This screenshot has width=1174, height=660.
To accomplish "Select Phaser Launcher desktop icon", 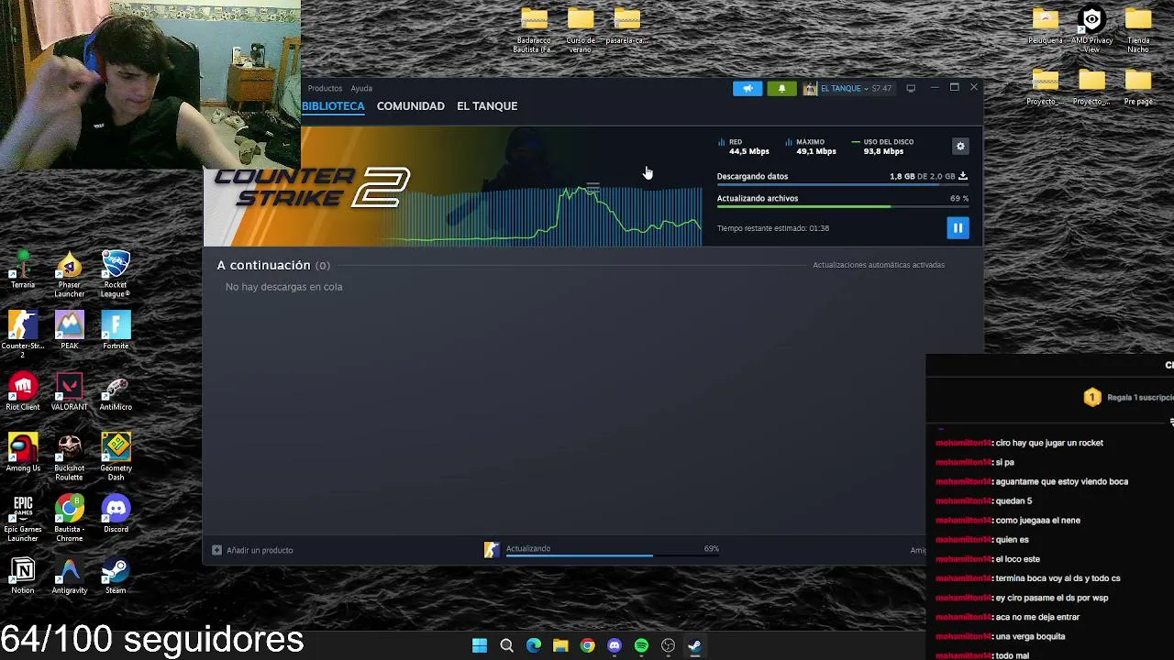I will click(69, 274).
